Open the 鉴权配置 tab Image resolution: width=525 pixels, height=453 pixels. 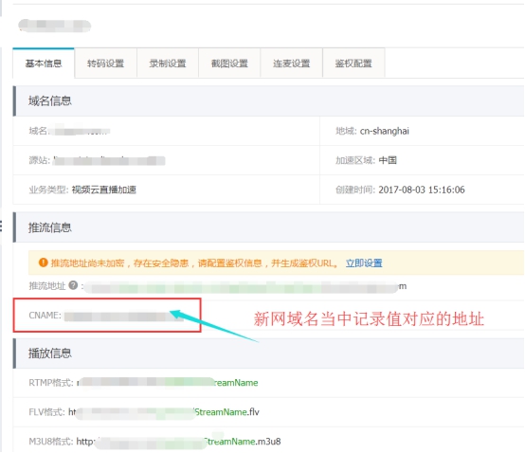[353, 63]
